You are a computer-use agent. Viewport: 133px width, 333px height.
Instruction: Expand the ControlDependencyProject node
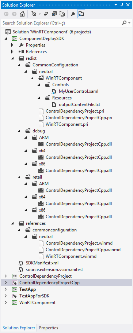pos(6,276)
